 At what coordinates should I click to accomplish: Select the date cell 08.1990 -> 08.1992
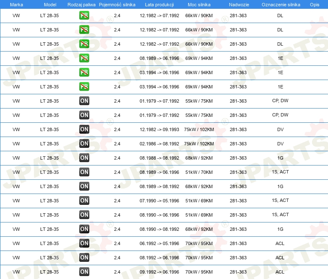[159, 229]
